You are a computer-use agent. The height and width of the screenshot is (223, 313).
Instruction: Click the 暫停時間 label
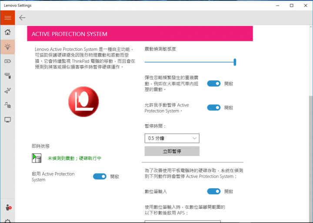[155, 126]
